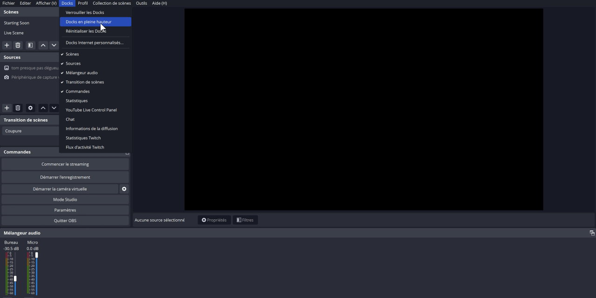The width and height of the screenshot is (596, 298).
Task: Float the Mélangeur audio dock
Action: [x=592, y=233]
